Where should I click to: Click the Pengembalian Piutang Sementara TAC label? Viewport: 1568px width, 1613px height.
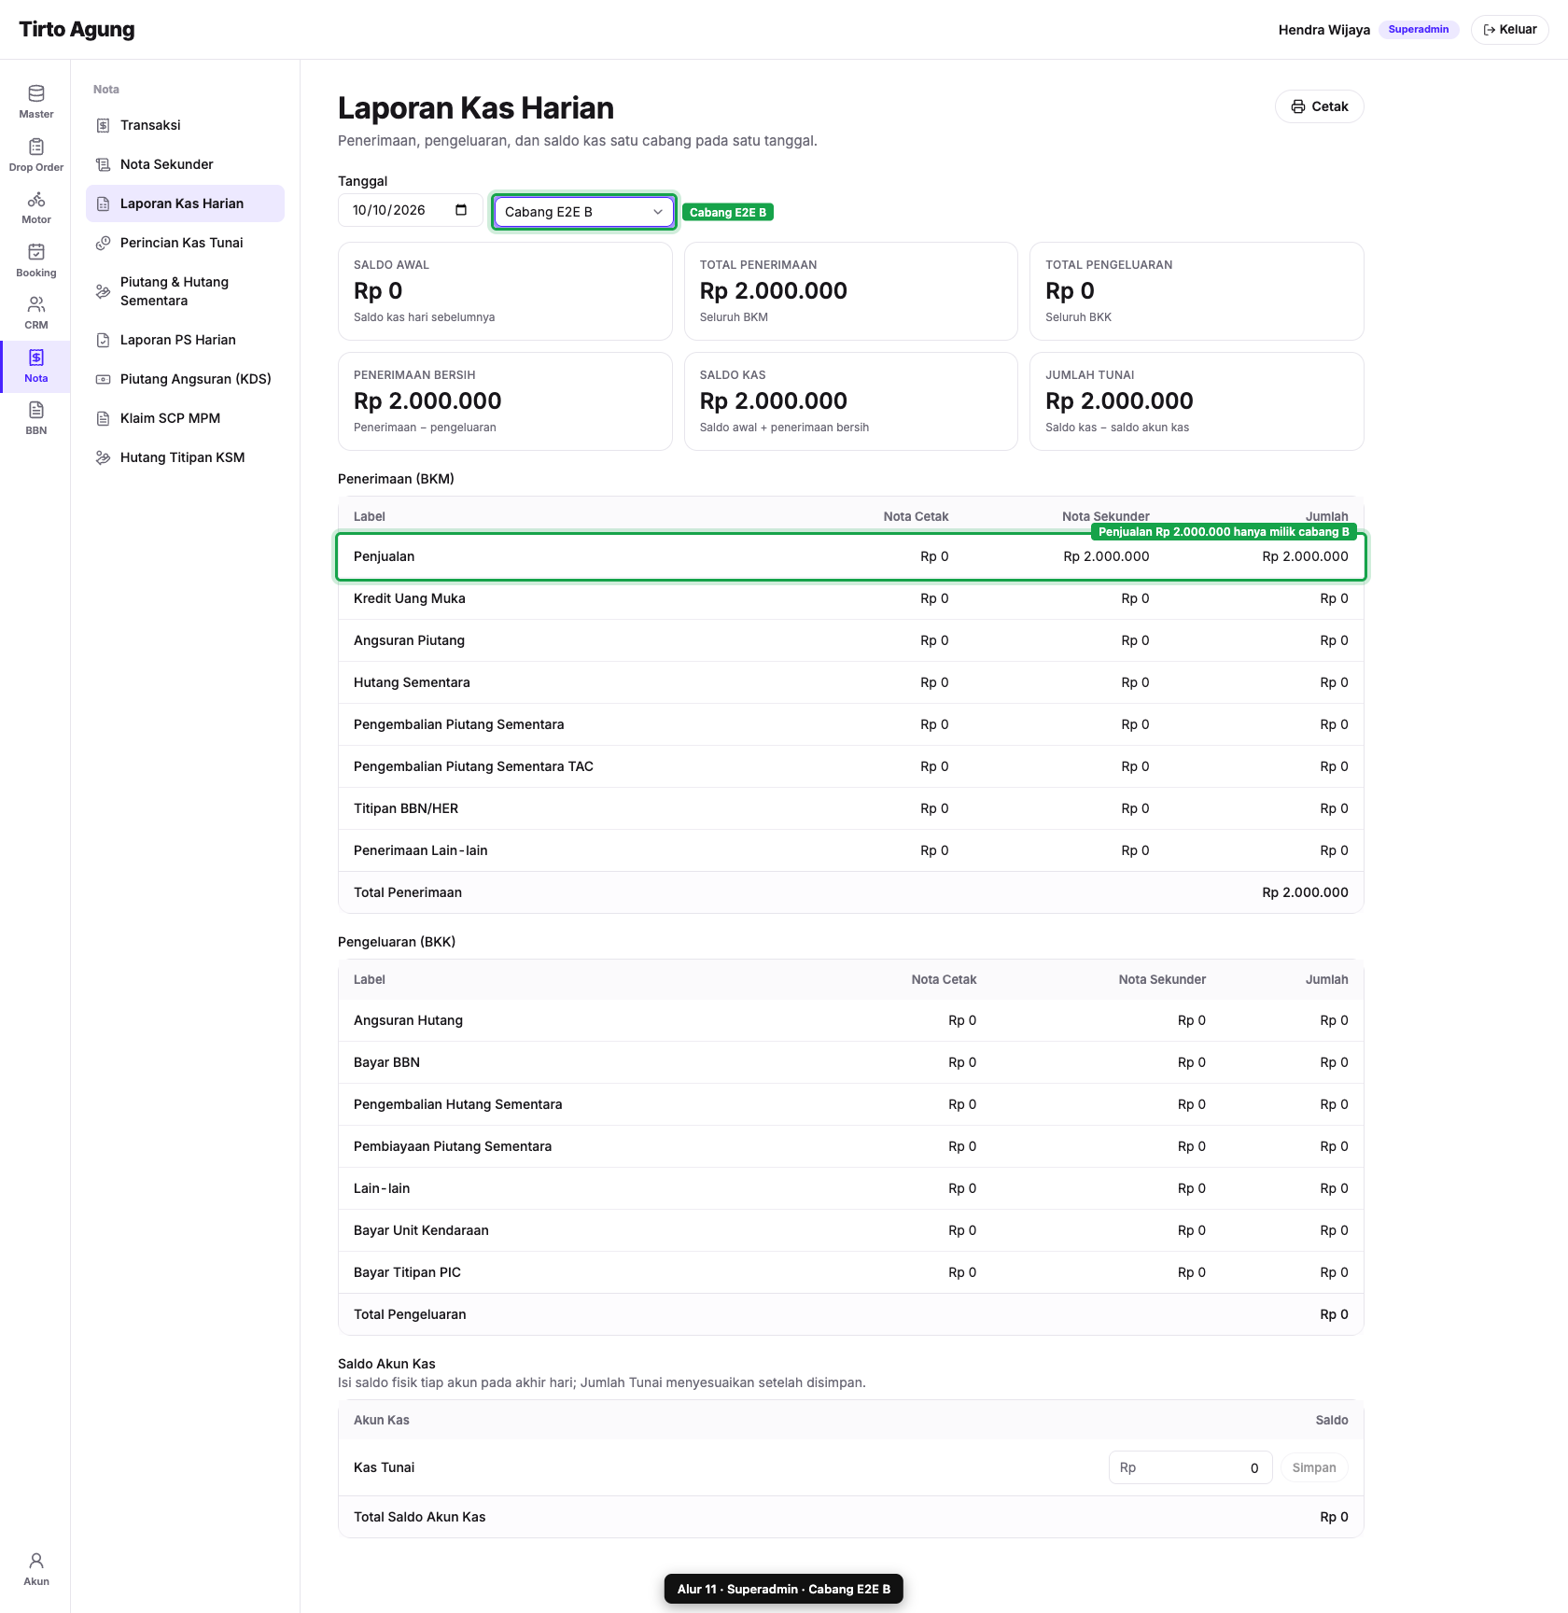pyautogui.click(x=473, y=766)
